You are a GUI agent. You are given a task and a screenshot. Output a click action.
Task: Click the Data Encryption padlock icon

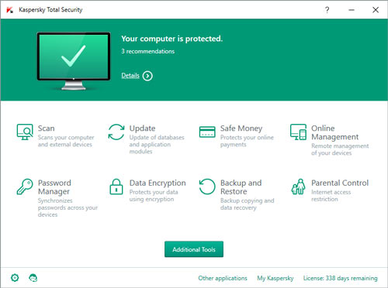(x=116, y=187)
